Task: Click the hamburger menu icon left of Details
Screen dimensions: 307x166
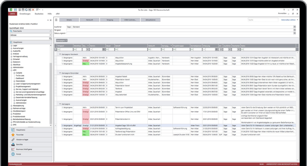Action: (x=56, y=20)
